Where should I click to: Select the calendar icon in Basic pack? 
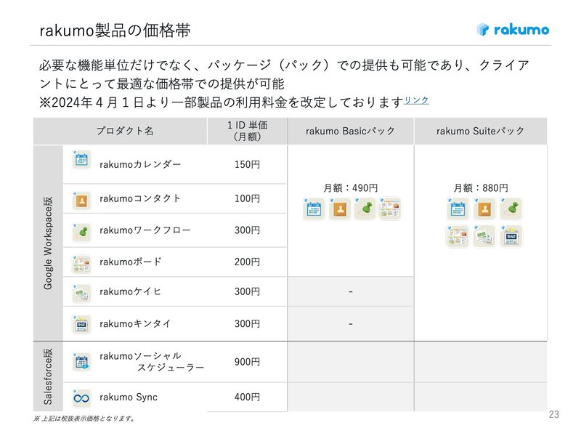coord(314,209)
